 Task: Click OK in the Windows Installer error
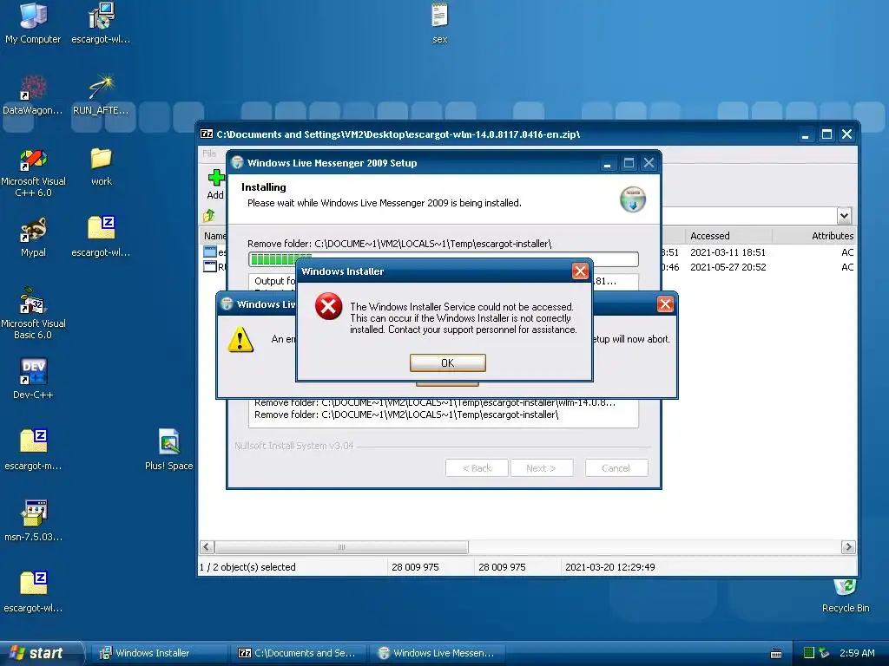click(x=447, y=363)
